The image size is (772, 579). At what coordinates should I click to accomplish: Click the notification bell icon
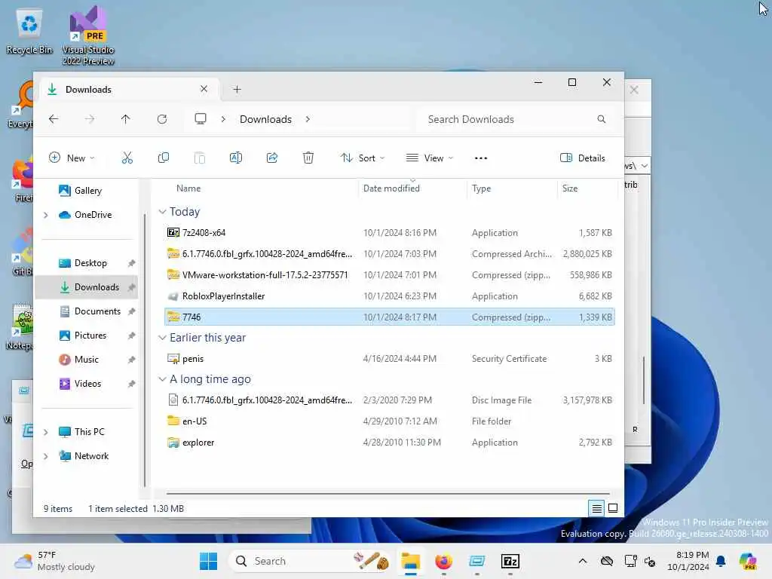coord(721,561)
